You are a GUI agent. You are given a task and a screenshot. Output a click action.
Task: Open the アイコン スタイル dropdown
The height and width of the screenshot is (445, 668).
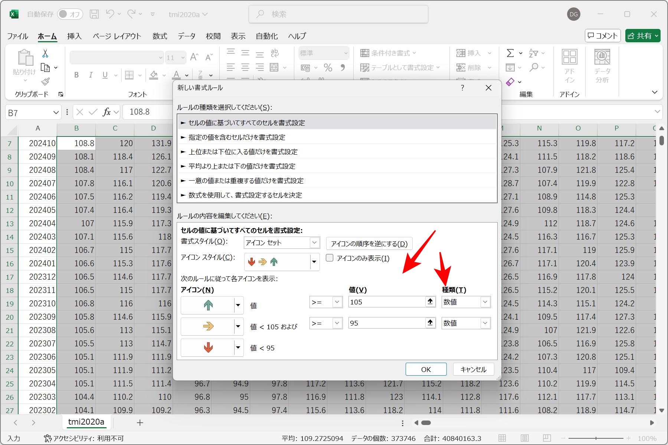pos(314,262)
